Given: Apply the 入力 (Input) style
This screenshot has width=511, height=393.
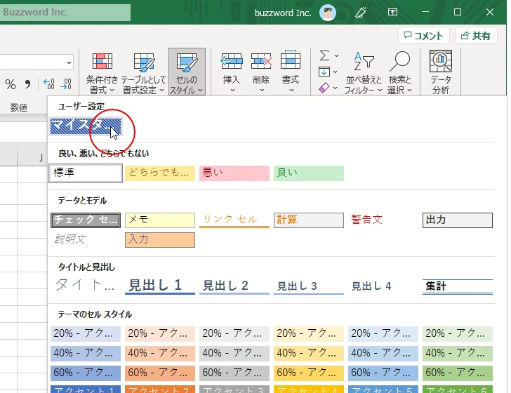Looking at the screenshot, I should 160,240.
